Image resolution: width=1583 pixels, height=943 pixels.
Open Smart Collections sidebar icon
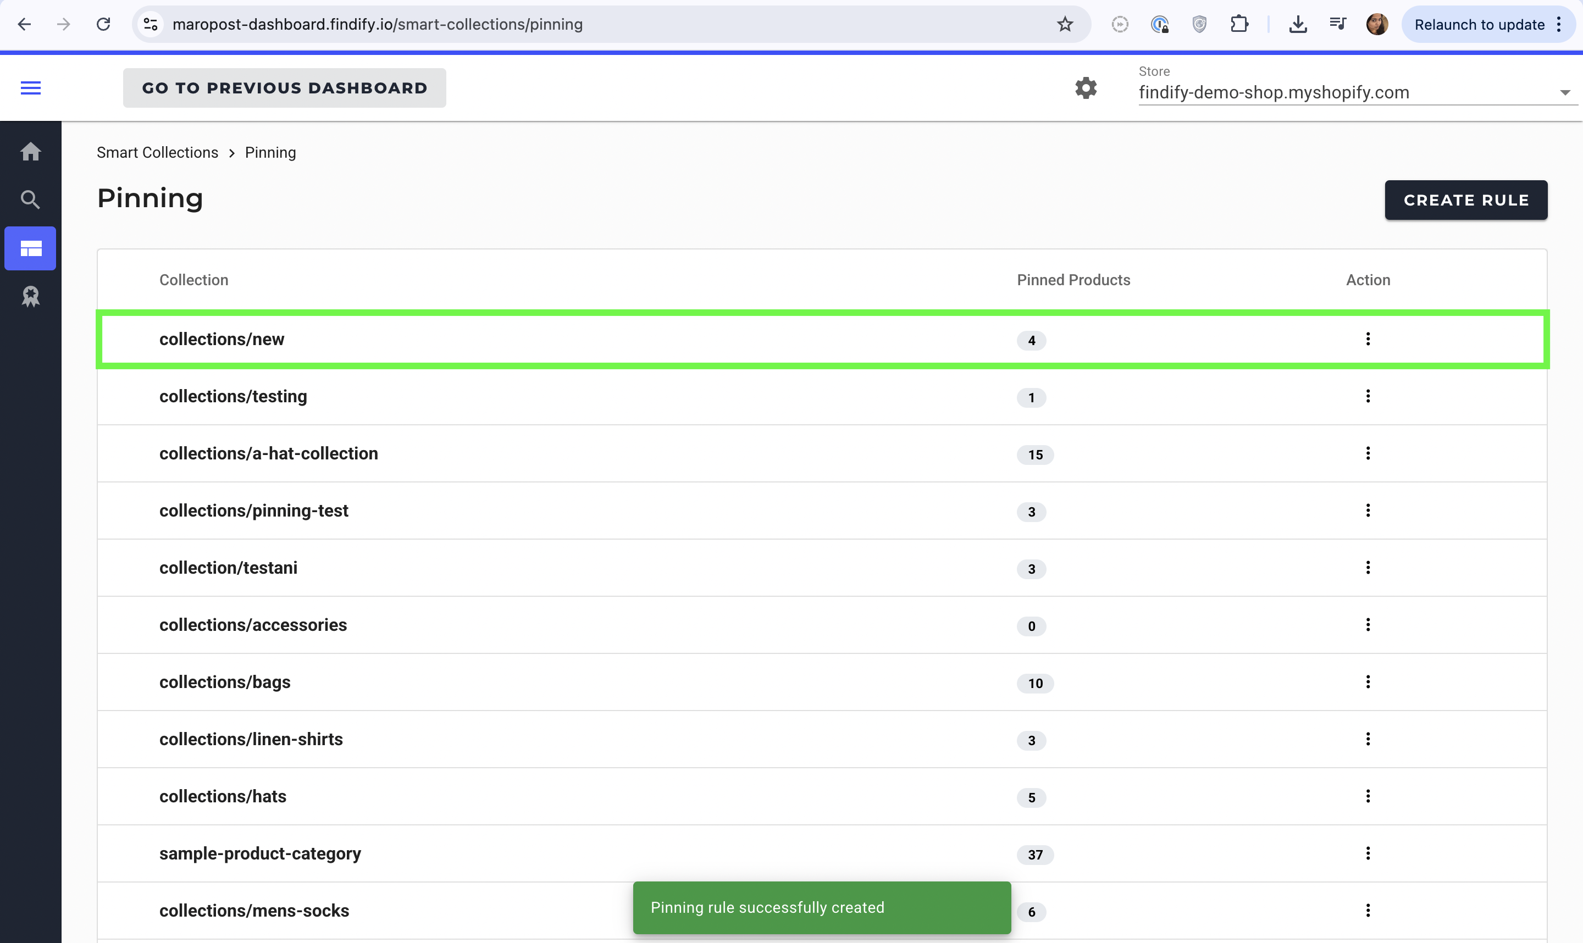[30, 248]
